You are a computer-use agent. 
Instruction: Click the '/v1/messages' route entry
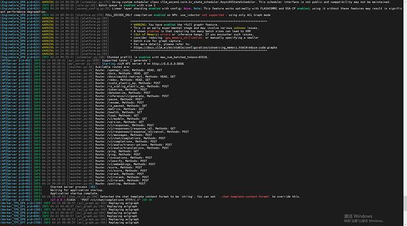tap(123, 135)
